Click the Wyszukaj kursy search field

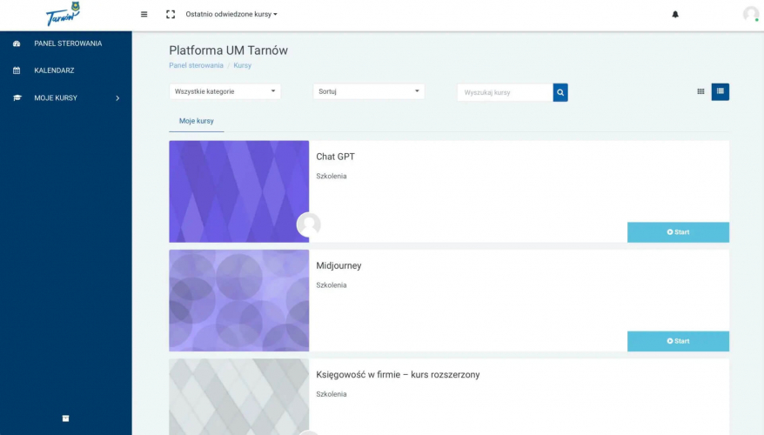[x=506, y=92]
